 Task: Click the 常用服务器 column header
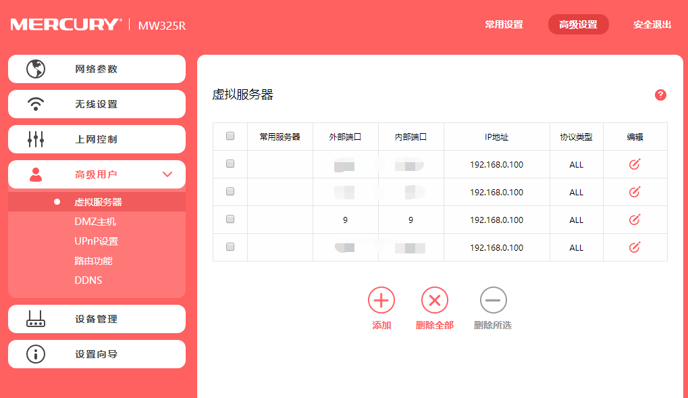(x=280, y=136)
